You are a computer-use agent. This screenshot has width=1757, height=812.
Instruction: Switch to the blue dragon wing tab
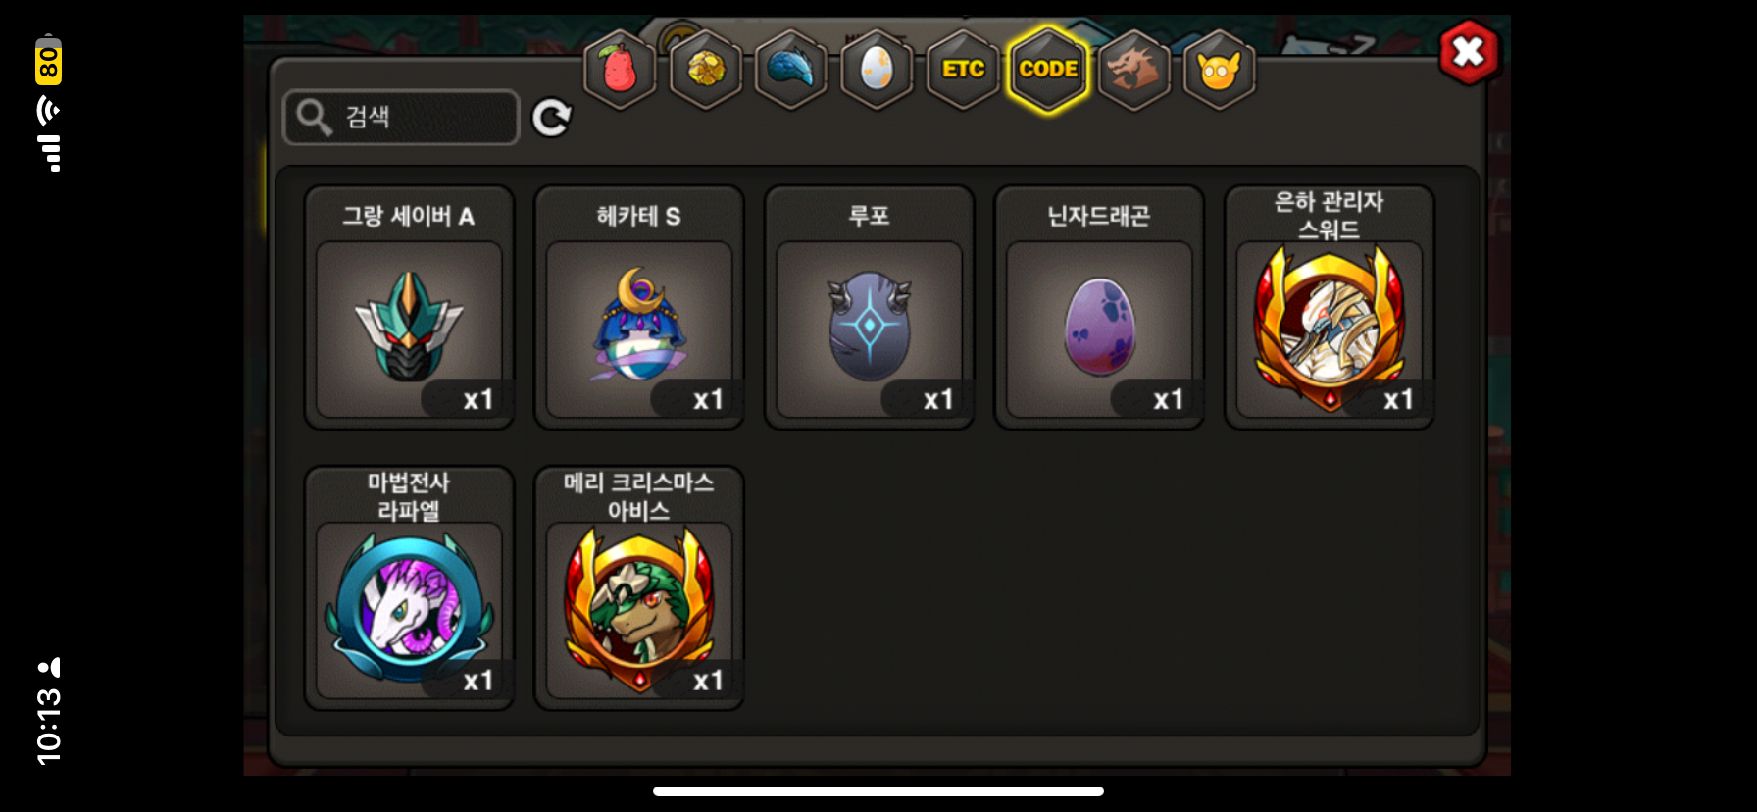pos(791,70)
